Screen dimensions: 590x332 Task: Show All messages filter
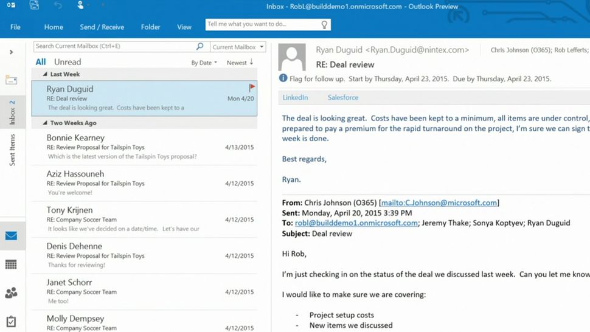tap(41, 62)
